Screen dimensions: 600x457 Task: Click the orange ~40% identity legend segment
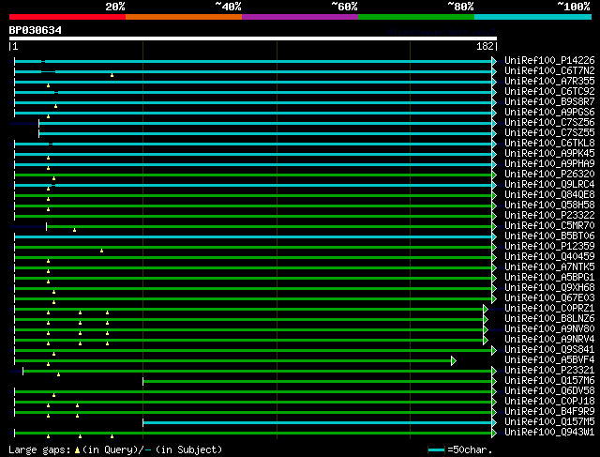pyautogui.click(x=184, y=17)
